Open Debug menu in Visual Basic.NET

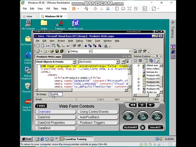coord(79,41)
